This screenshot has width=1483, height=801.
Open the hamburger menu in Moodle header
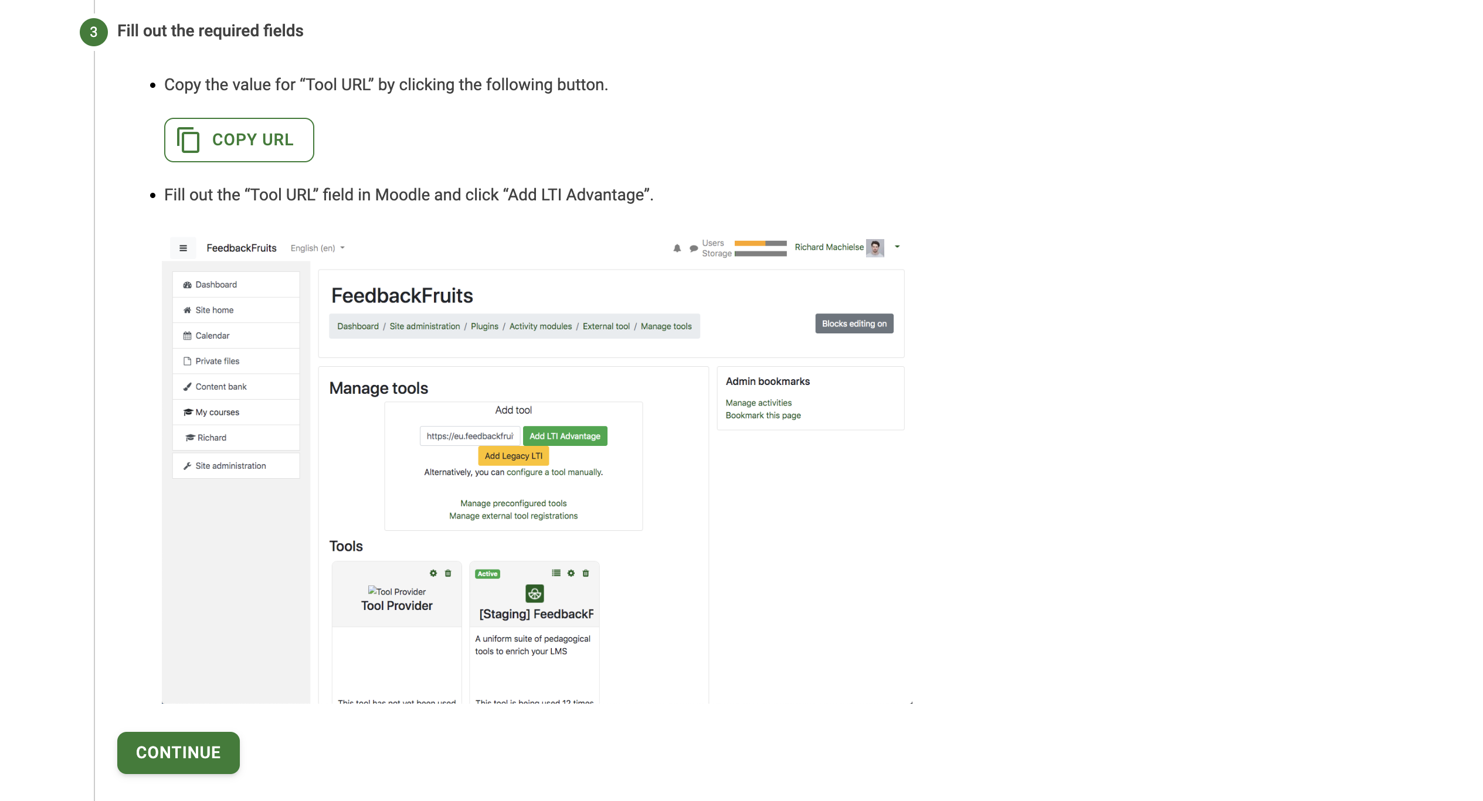pyautogui.click(x=183, y=248)
